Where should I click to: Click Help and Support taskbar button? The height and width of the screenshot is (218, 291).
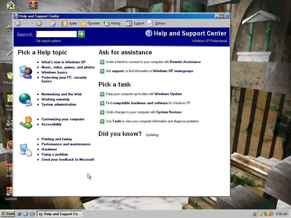tap(60, 214)
